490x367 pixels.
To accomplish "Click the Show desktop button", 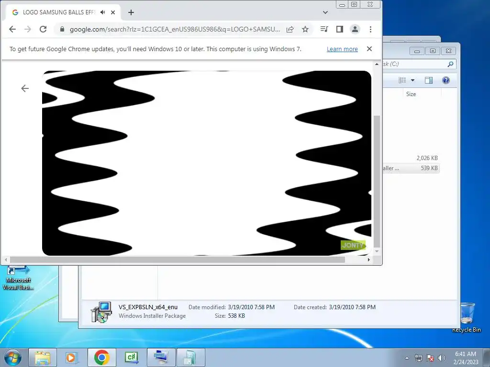I will tap(487, 357).
